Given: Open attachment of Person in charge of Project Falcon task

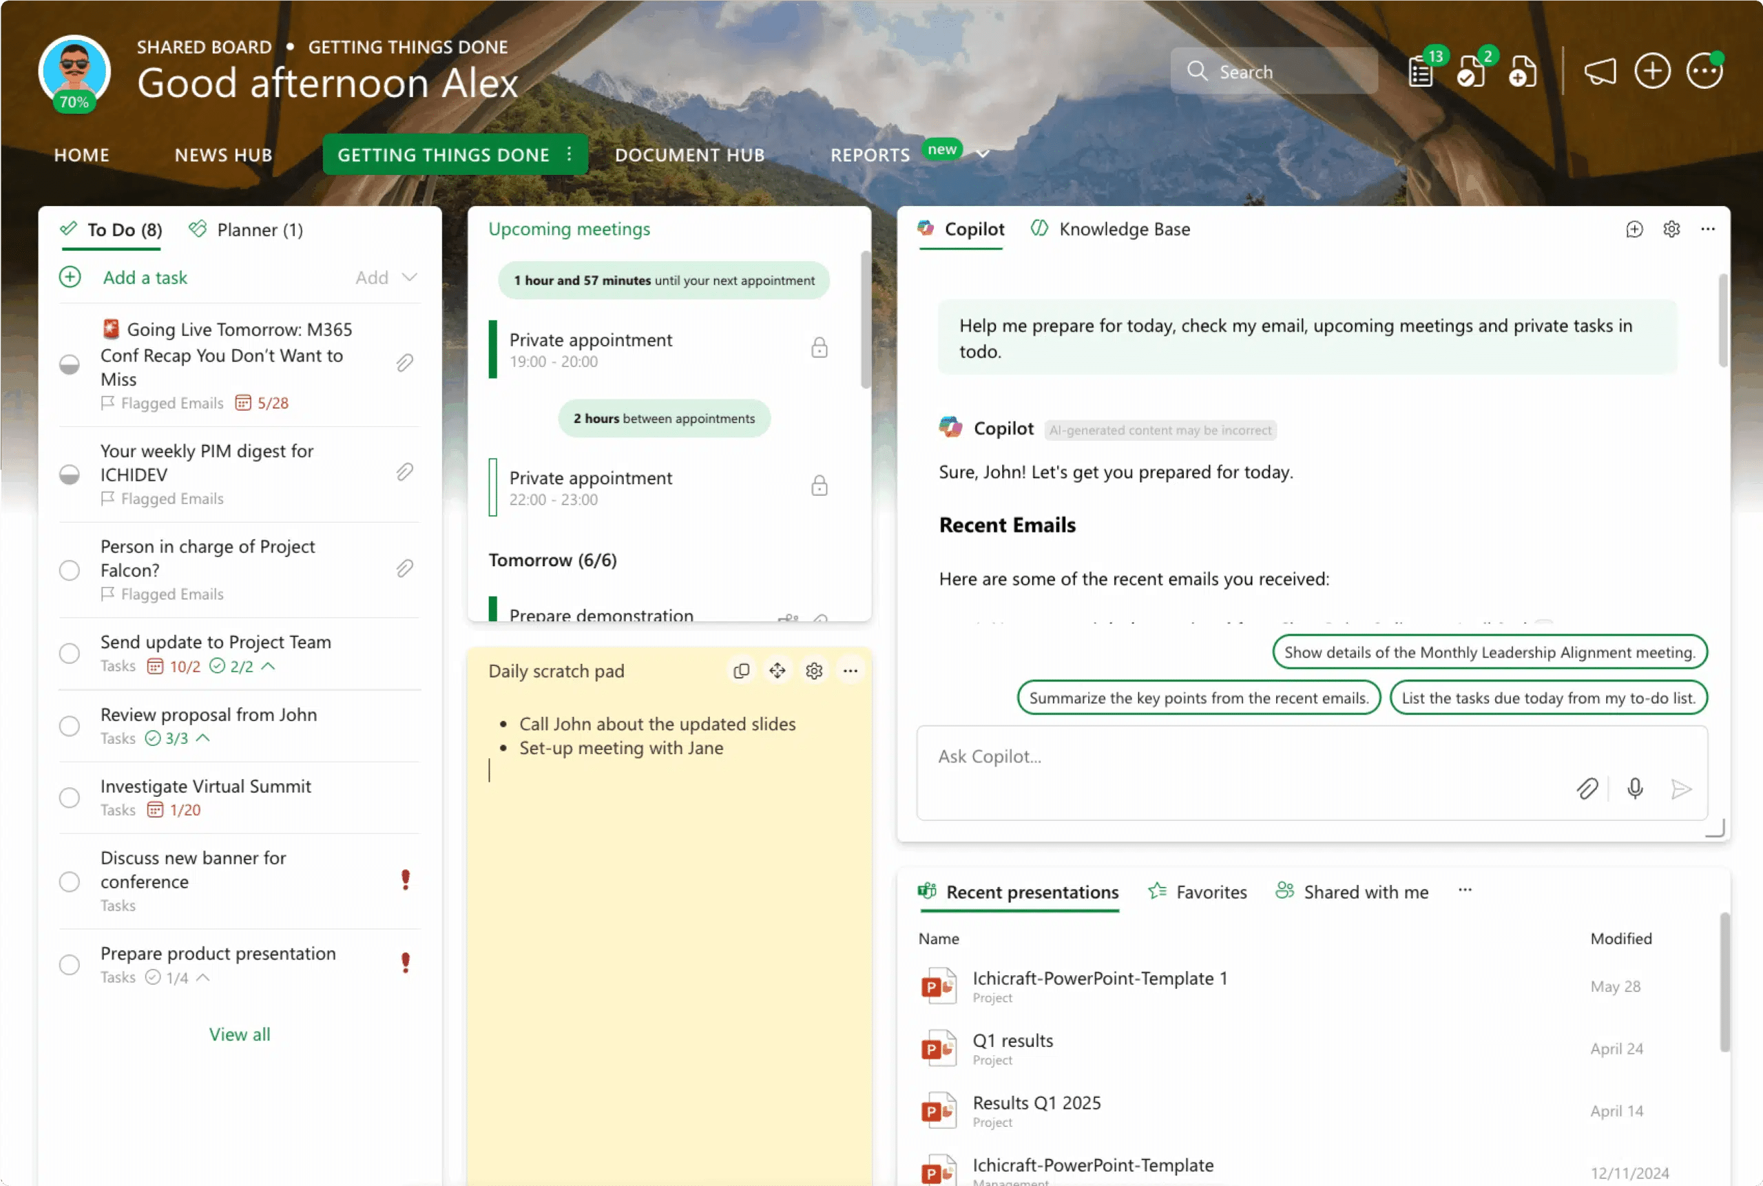Looking at the screenshot, I should coord(405,569).
